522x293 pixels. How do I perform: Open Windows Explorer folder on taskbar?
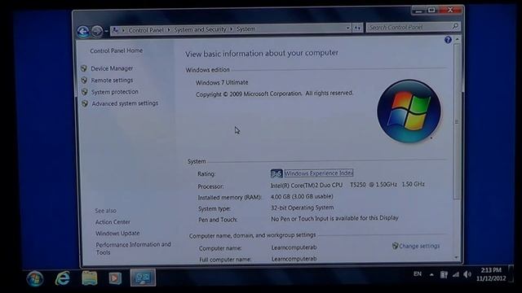tap(89, 278)
